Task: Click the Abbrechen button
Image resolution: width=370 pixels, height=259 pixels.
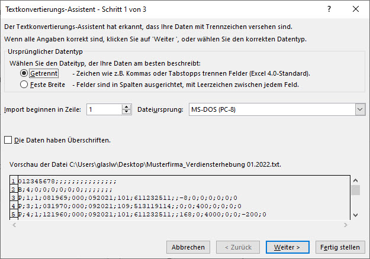Action: (188, 247)
